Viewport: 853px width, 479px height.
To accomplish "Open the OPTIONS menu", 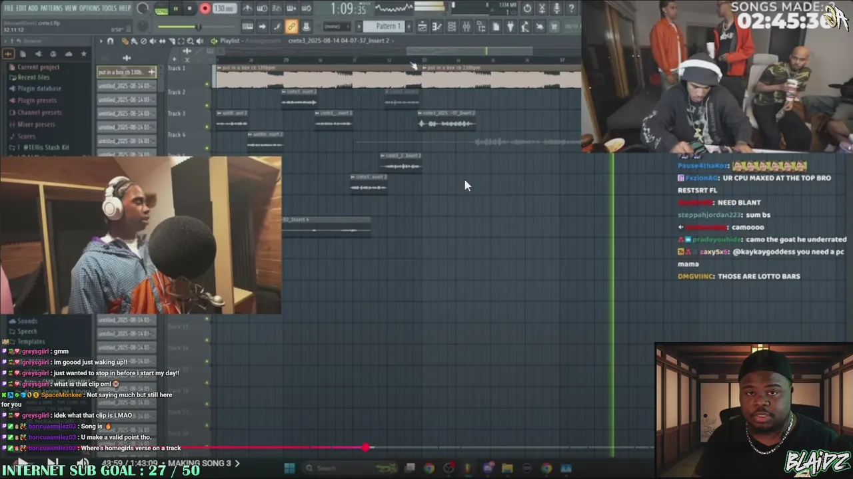I will [89, 8].
